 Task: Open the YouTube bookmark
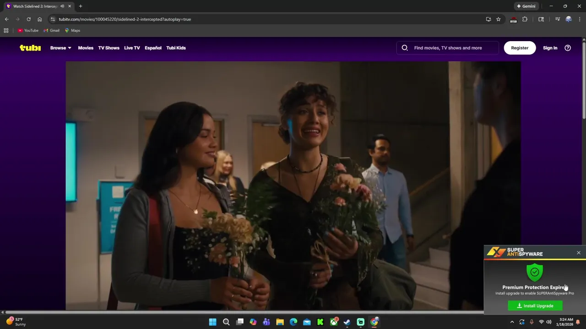(x=28, y=31)
